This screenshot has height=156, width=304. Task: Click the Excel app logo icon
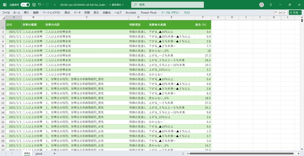(5, 5)
